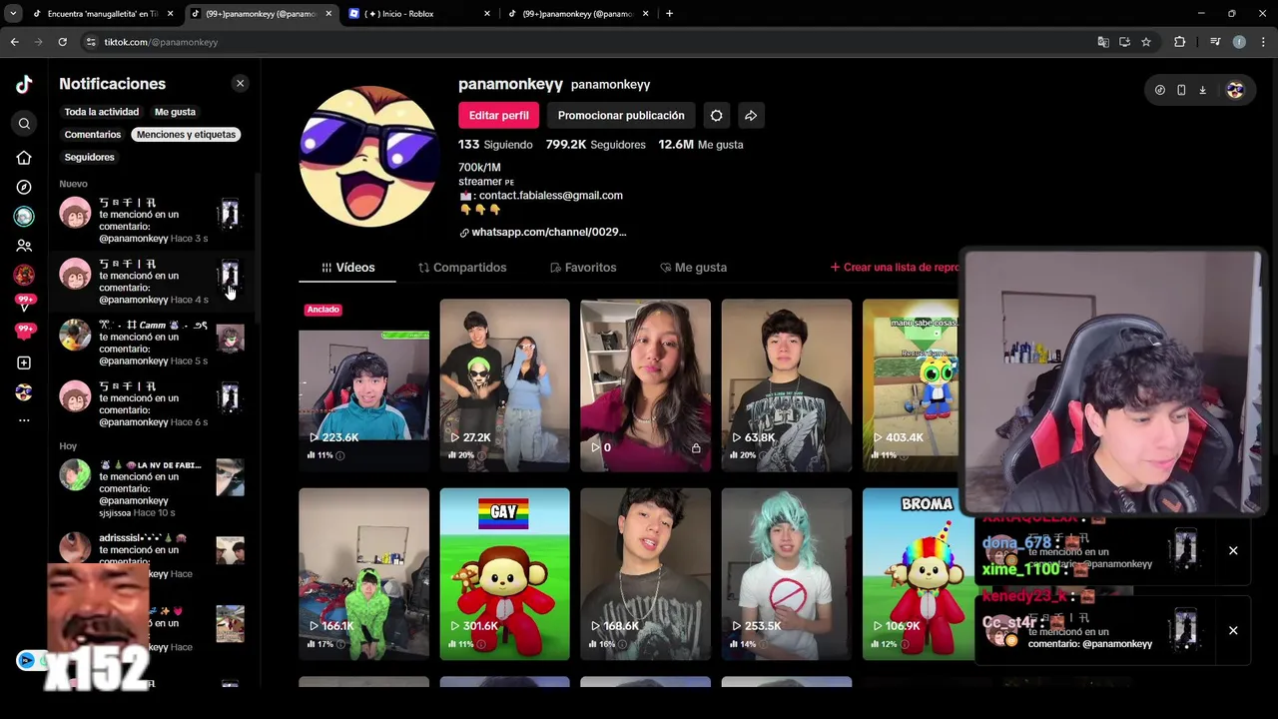Switch to the Favoritos tab

(x=583, y=268)
